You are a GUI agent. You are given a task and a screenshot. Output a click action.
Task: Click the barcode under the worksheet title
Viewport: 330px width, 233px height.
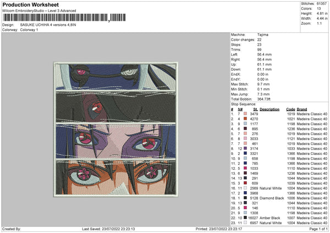click(x=64, y=18)
